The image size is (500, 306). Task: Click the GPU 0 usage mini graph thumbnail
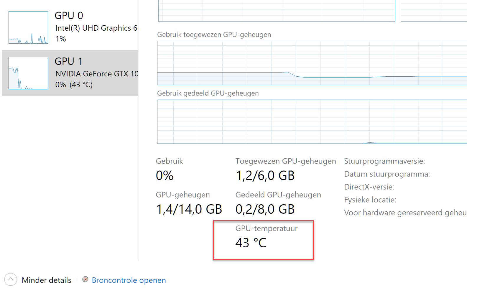28,27
